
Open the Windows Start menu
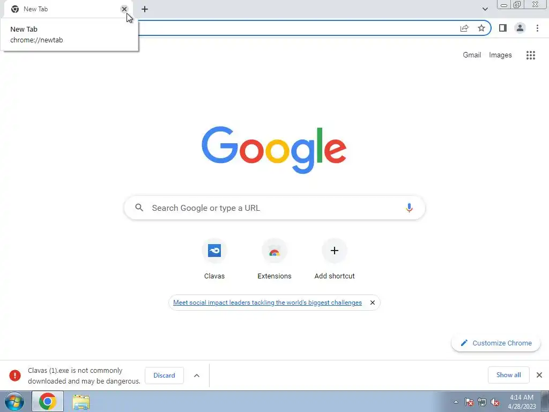14,401
